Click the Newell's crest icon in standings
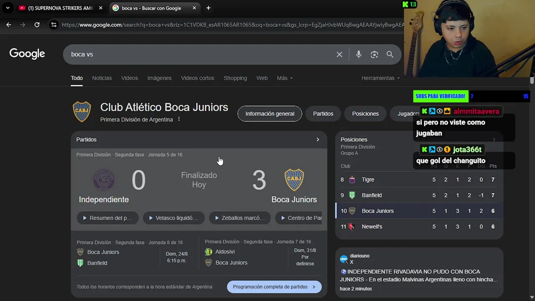Viewport: 535px width, 301px height. pos(352,227)
